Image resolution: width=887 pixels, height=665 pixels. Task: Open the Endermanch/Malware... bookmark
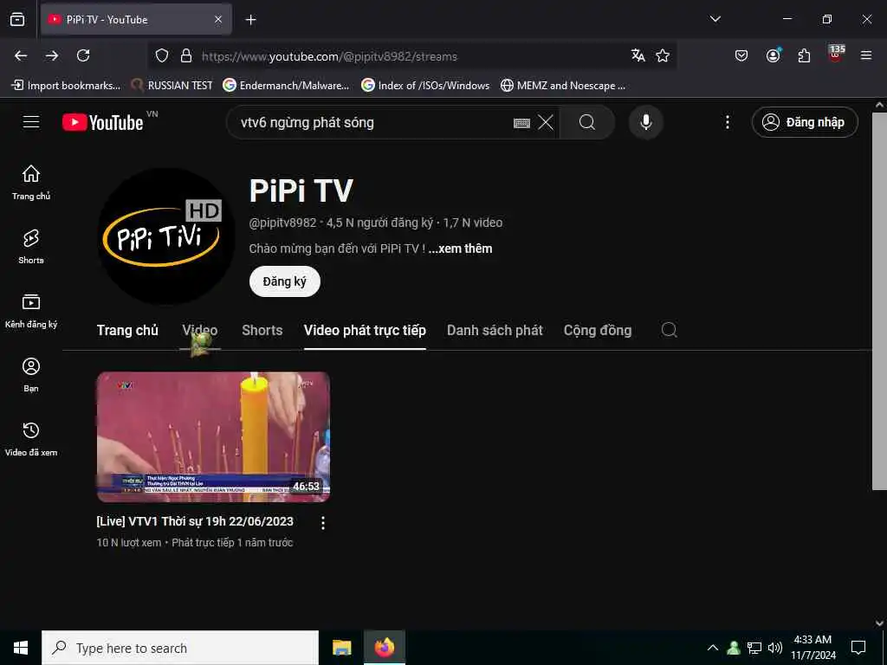click(286, 86)
